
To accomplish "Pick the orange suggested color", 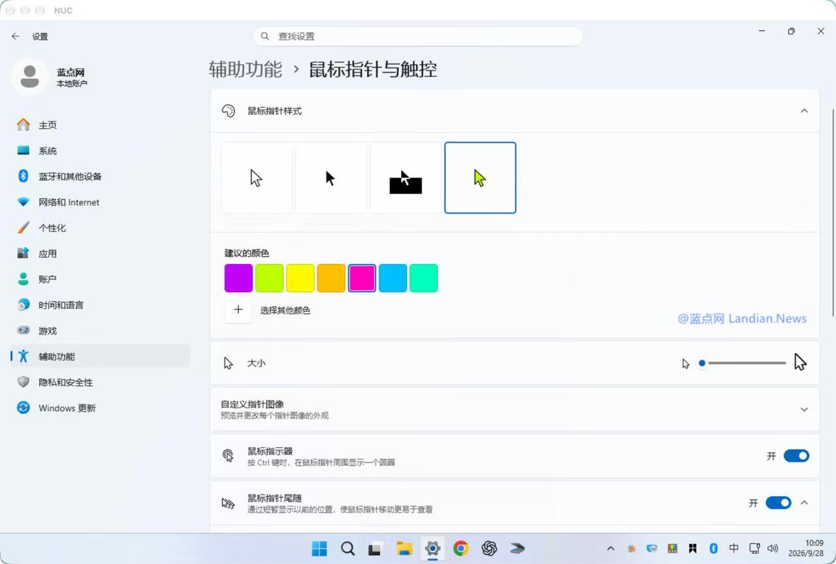I will point(331,278).
